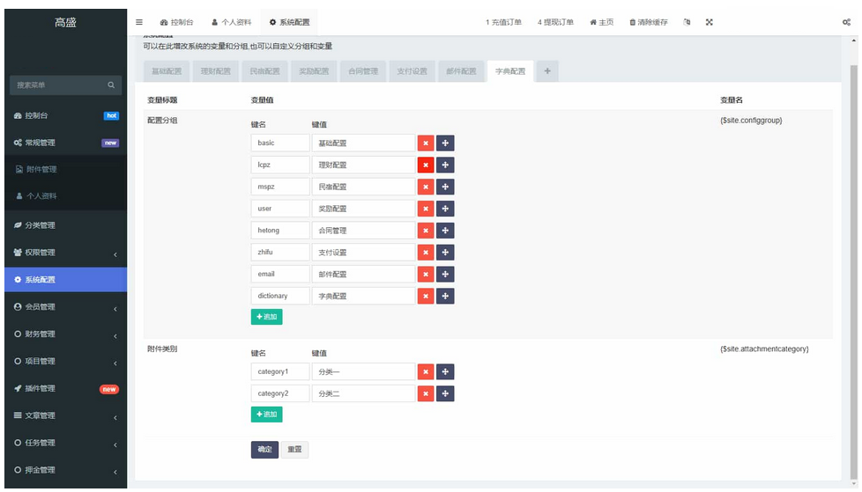Click 追加 button under 配置分组
This screenshot has width=862, height=492.
(x=266, y=317)
